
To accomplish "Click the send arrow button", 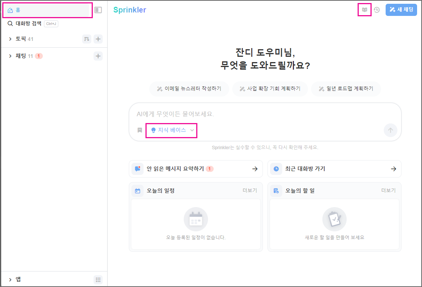I will coord(390,130).
